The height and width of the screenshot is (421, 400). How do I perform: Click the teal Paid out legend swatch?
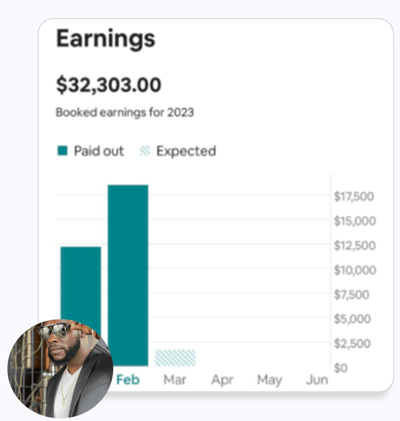(62, 151)
